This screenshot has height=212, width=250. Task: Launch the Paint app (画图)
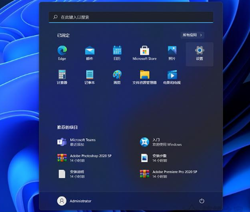117,74
